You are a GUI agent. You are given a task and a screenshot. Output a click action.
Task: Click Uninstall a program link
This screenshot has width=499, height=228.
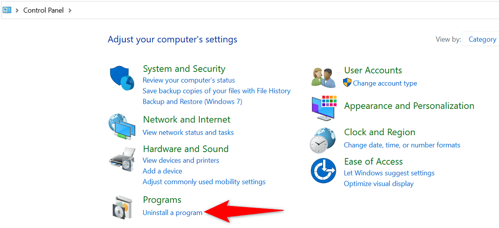click(172, 212)
